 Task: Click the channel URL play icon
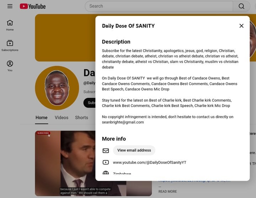point(106,163)
